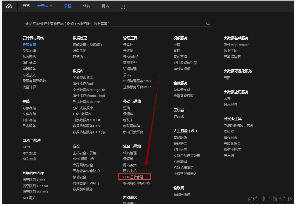Open SSL证书管理 link
The width and height of the screenshot is (295, 204).
(133, 177)
